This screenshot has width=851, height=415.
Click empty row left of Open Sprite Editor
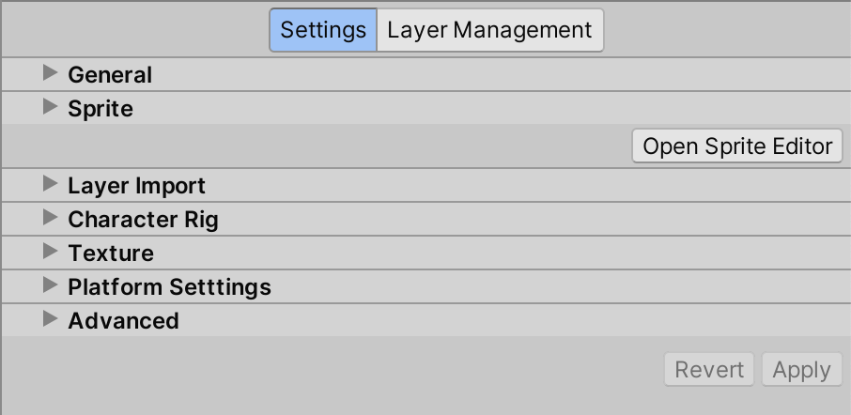319,146
